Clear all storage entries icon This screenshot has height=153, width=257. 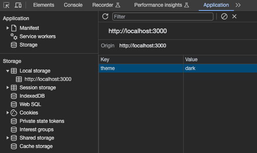coord(224,16)
